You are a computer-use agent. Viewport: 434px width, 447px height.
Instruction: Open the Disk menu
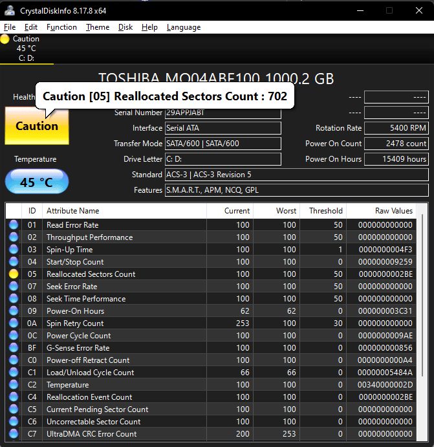pyautogui.click(x=125, y=27)
